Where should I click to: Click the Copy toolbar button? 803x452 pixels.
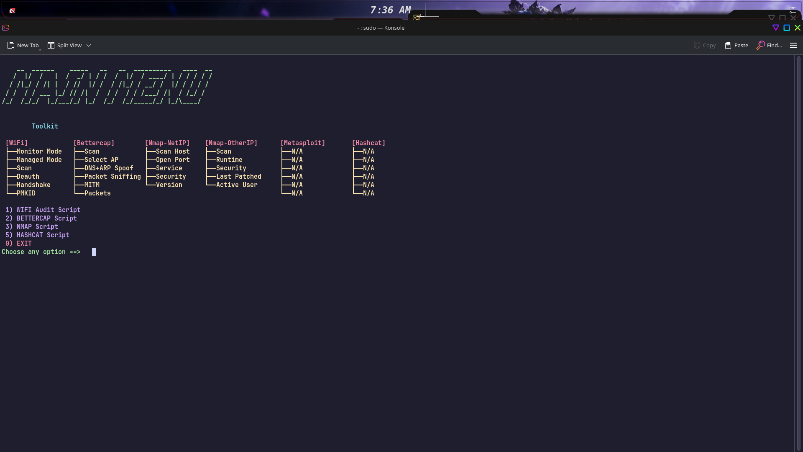click(x=705, y=45)
